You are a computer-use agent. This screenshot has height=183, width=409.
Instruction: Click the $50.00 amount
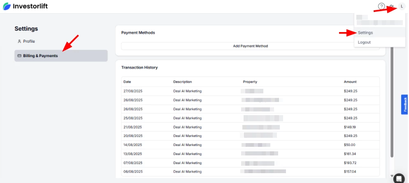point(349,145)
